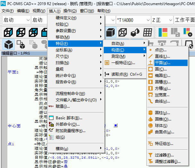
Task: Expand the 统计命令(S) submenu
Action: click(x=76, y=76)
